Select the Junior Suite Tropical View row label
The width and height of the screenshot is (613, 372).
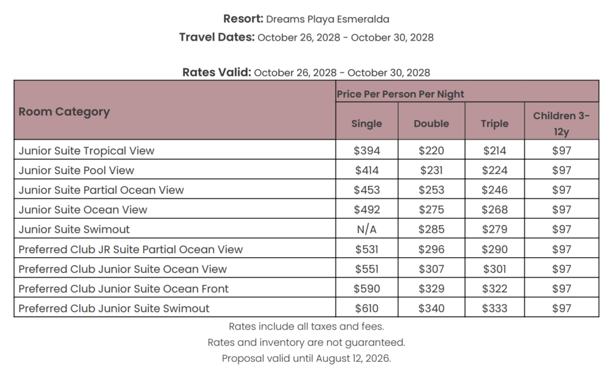coord(86,151)
